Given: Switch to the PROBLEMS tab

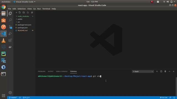Looking at the screenshot, I should click(x=41, y=71).
